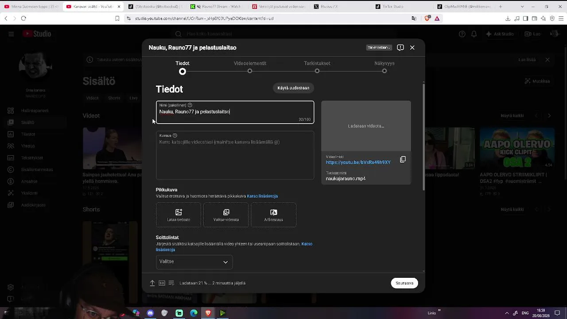Copy the video link with the copy icon
Image resolution: width=567 pixels, height=319 pixels.
point(403,159)
